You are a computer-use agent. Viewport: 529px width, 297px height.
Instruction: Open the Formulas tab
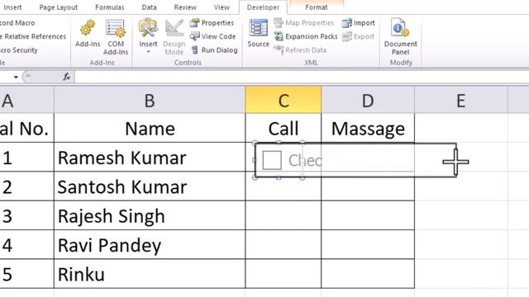coord(110,7)
